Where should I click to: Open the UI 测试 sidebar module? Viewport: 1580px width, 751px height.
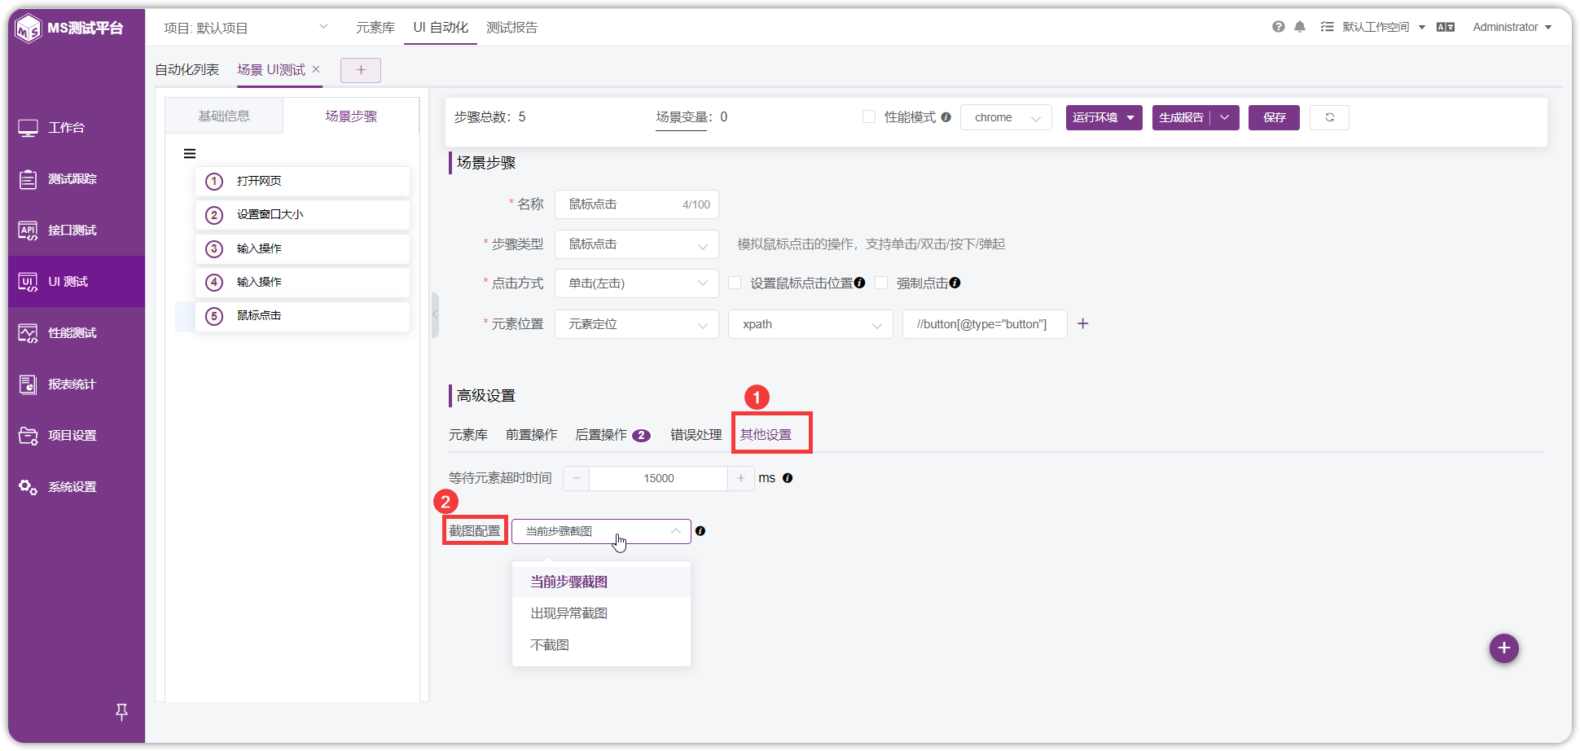pos(77,282)
